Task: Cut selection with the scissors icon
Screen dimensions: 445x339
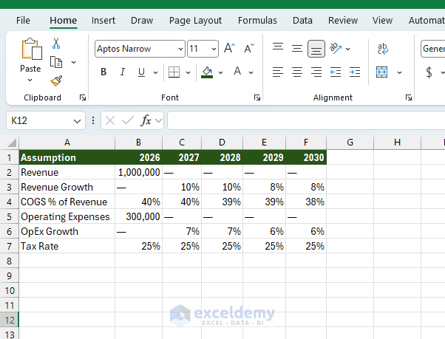Action: [x=56, y=43]
